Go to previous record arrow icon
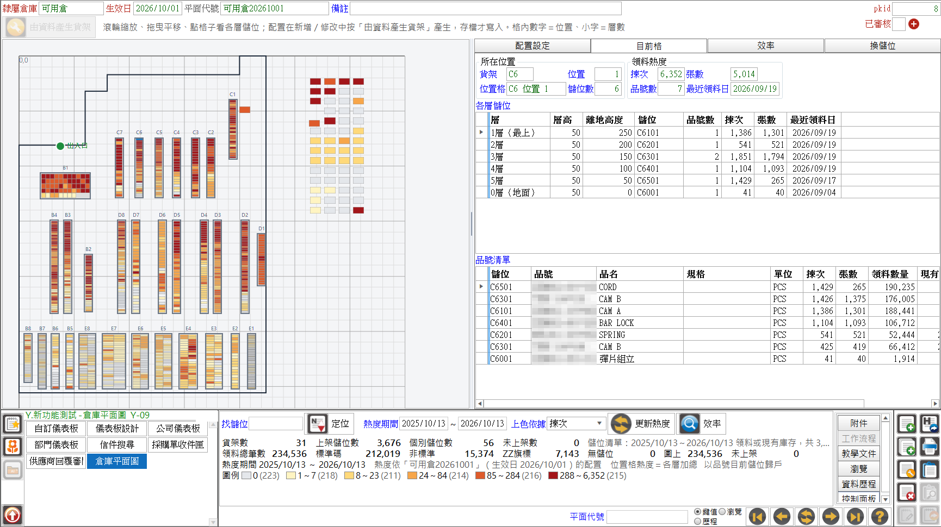The width and height of the screenshot is (941, 527). coord(782,516)
